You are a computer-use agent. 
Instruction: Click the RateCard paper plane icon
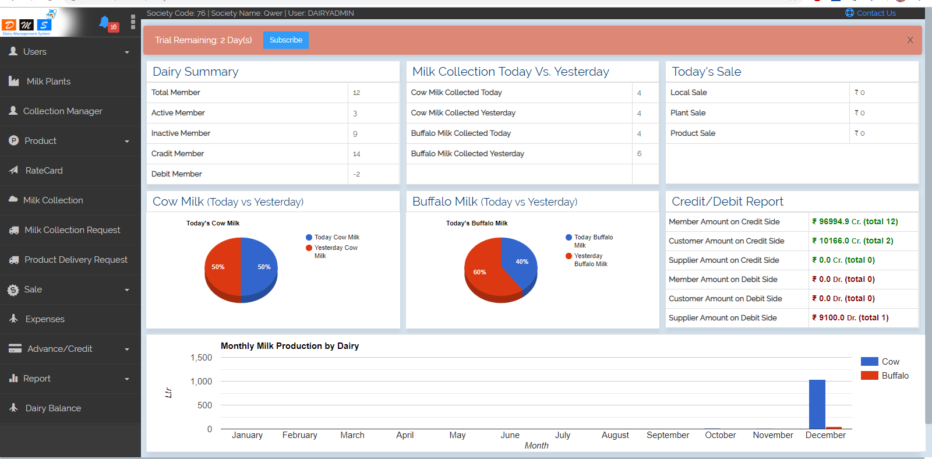click(x=14, y=170)
